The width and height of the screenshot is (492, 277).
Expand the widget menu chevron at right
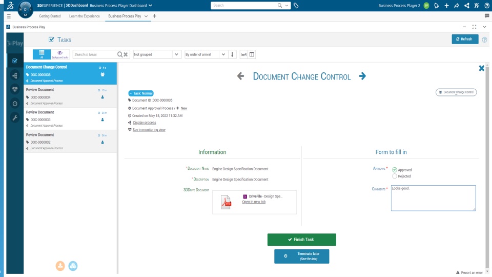coord(484,27)
